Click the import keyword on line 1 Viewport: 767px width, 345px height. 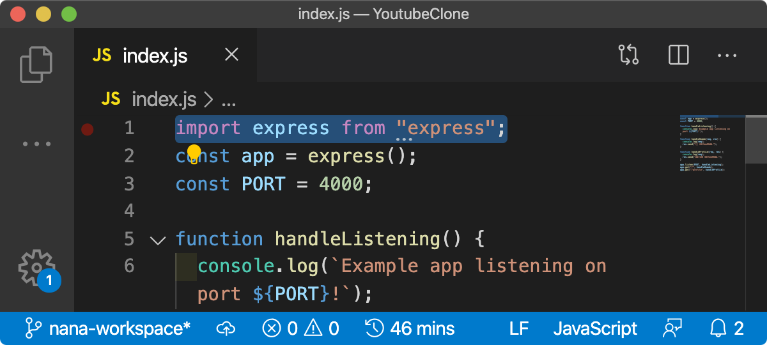click(x=208, y=128)
